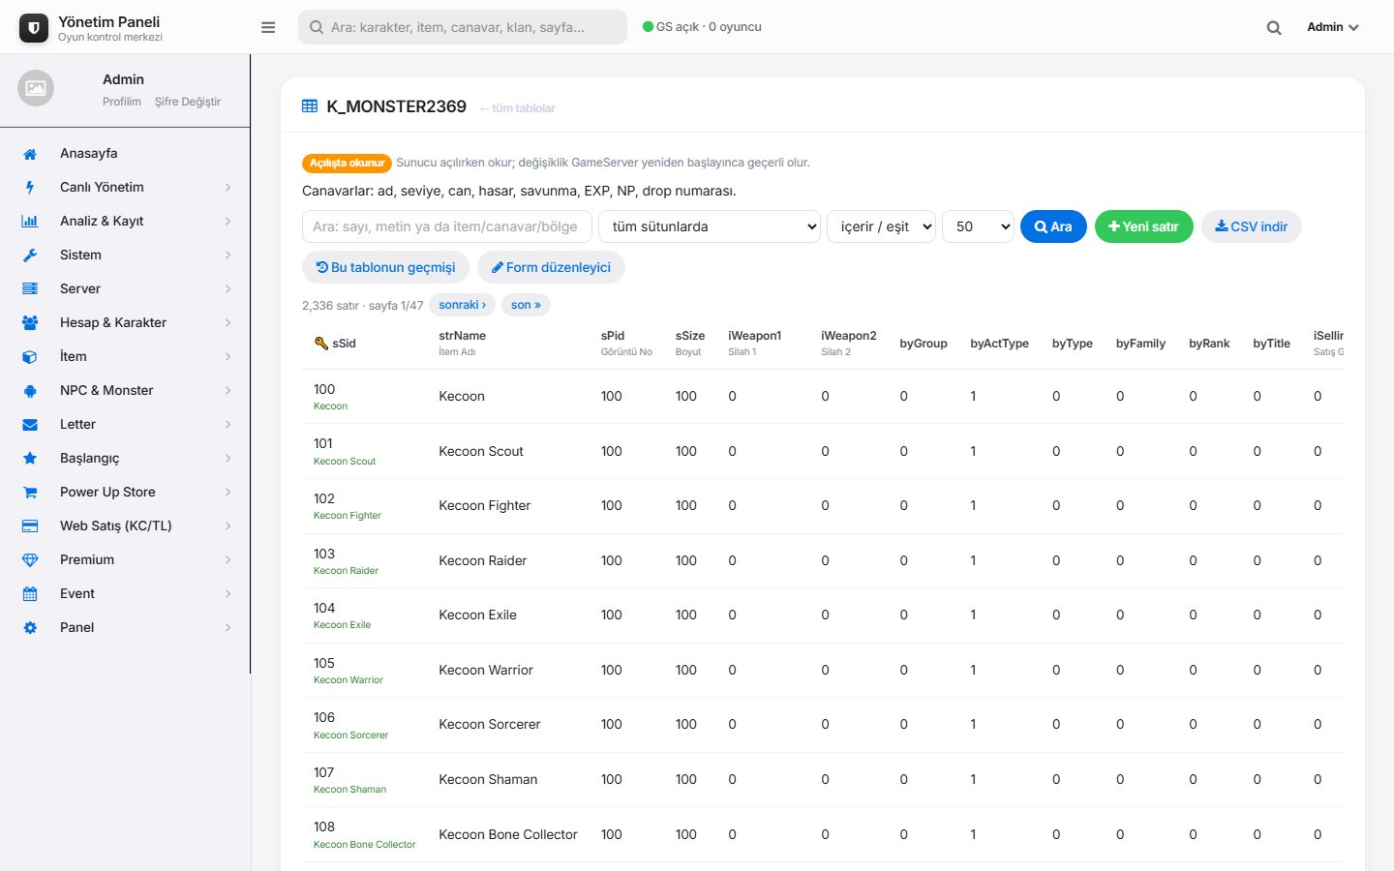The image size is (1394, 871).
Task: Jump to last page with 'son »'
Action: (526, 305)
